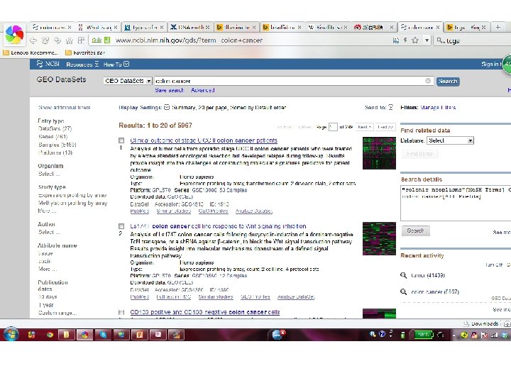
Task: Click the magnifier beside colon cancer recent activity
Action: (403, 292)
